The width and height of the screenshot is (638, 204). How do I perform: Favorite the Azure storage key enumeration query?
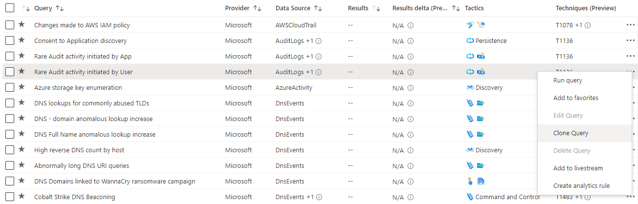click(x=22, y=87)
